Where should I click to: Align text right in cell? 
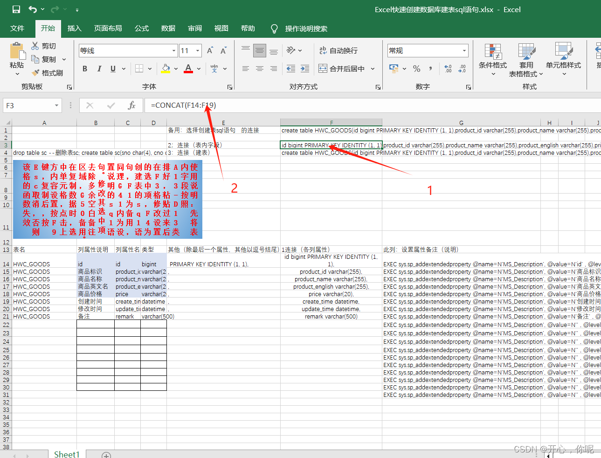(x=274, y=69)
